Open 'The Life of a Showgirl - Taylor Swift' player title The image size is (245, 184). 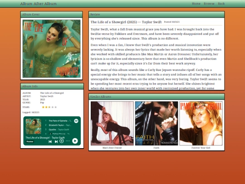45,138
